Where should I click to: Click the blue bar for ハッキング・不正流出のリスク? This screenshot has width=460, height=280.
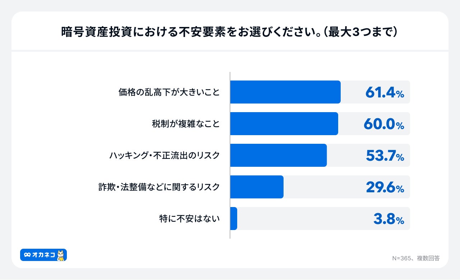278,155
